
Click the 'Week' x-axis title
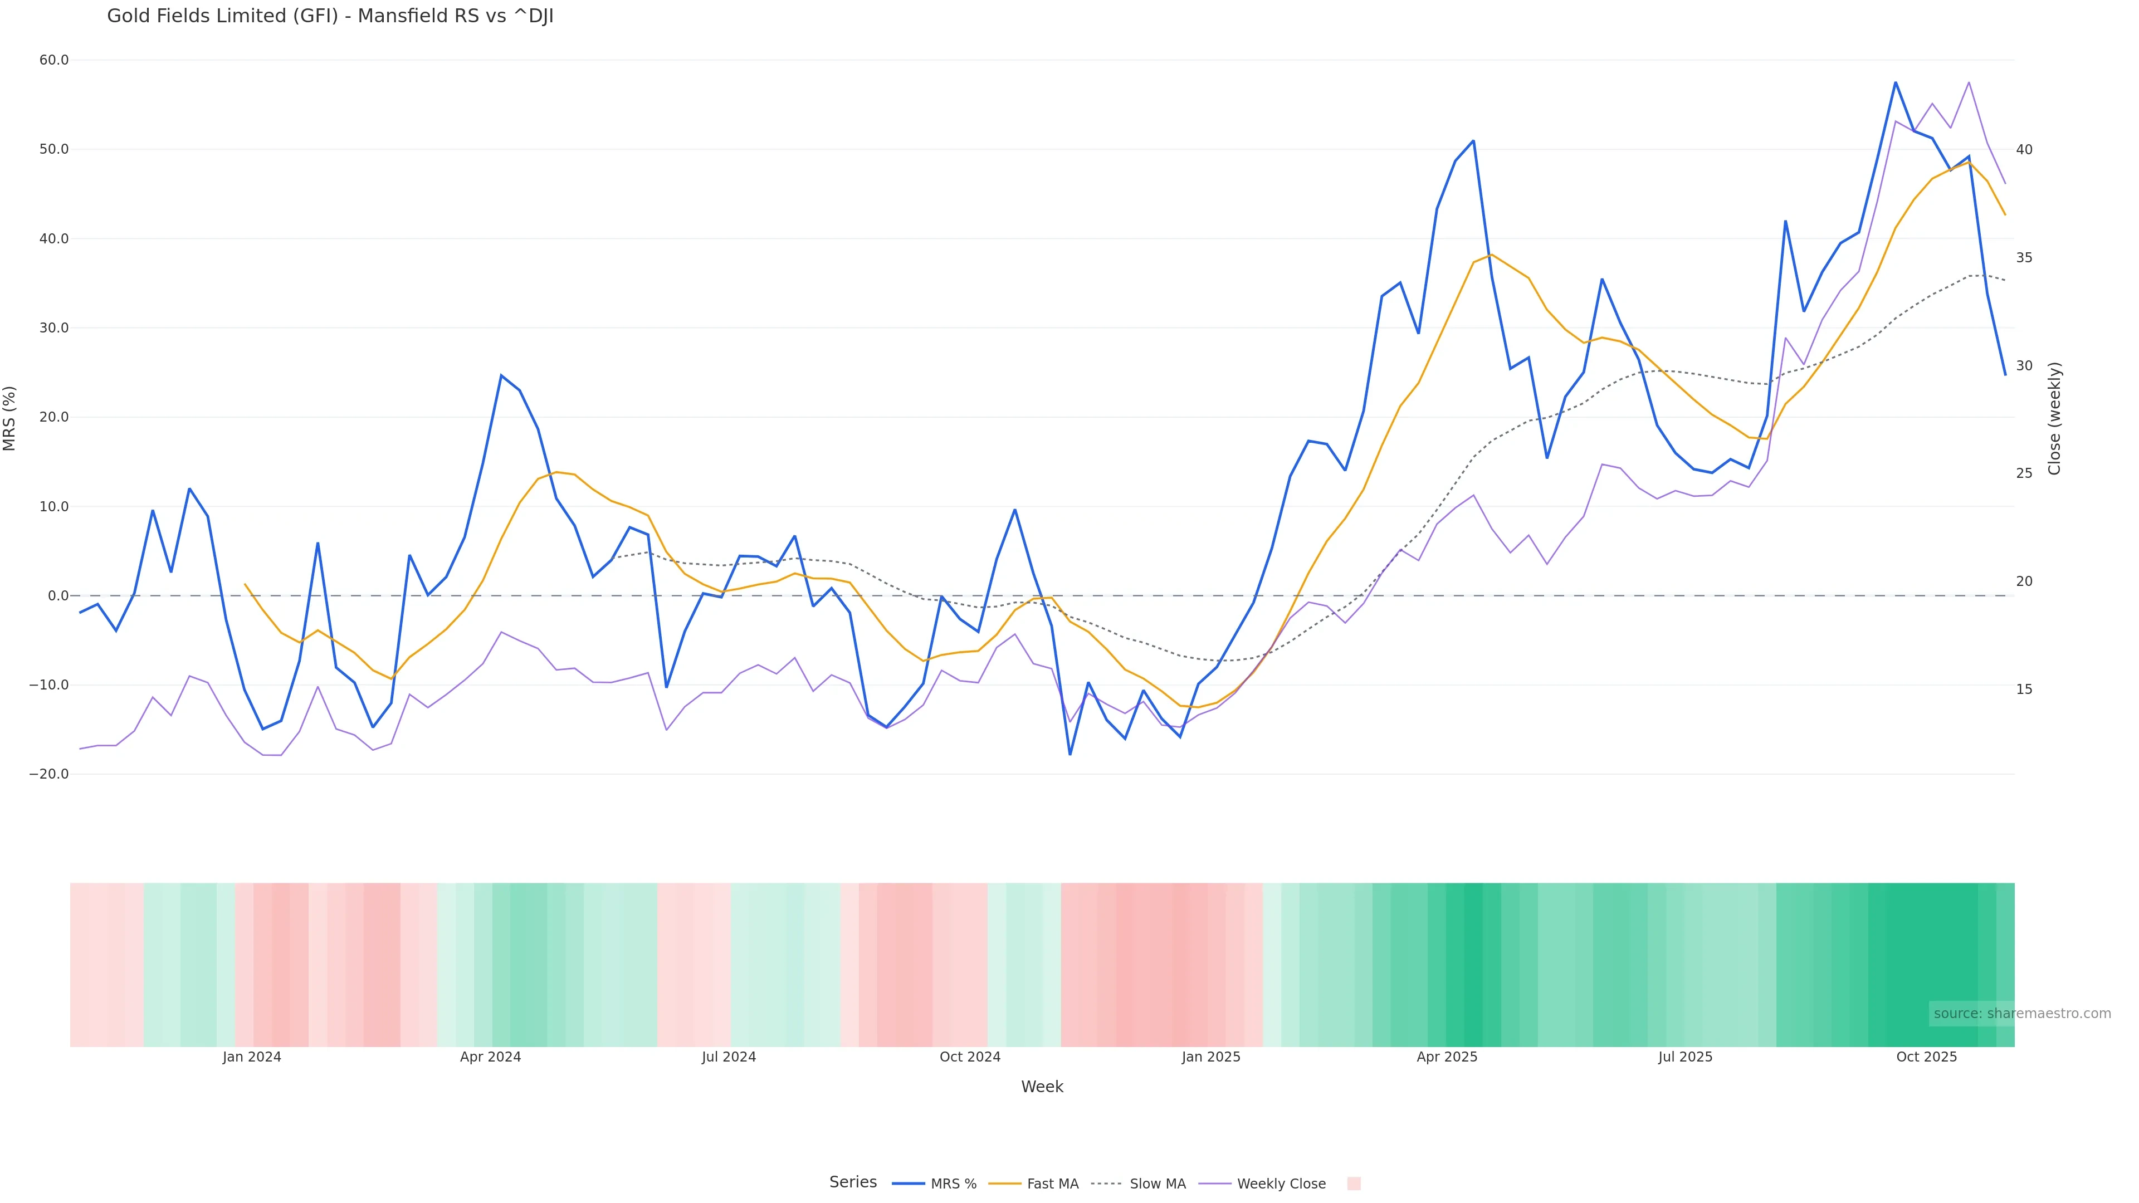(x=1042, y=1088)
